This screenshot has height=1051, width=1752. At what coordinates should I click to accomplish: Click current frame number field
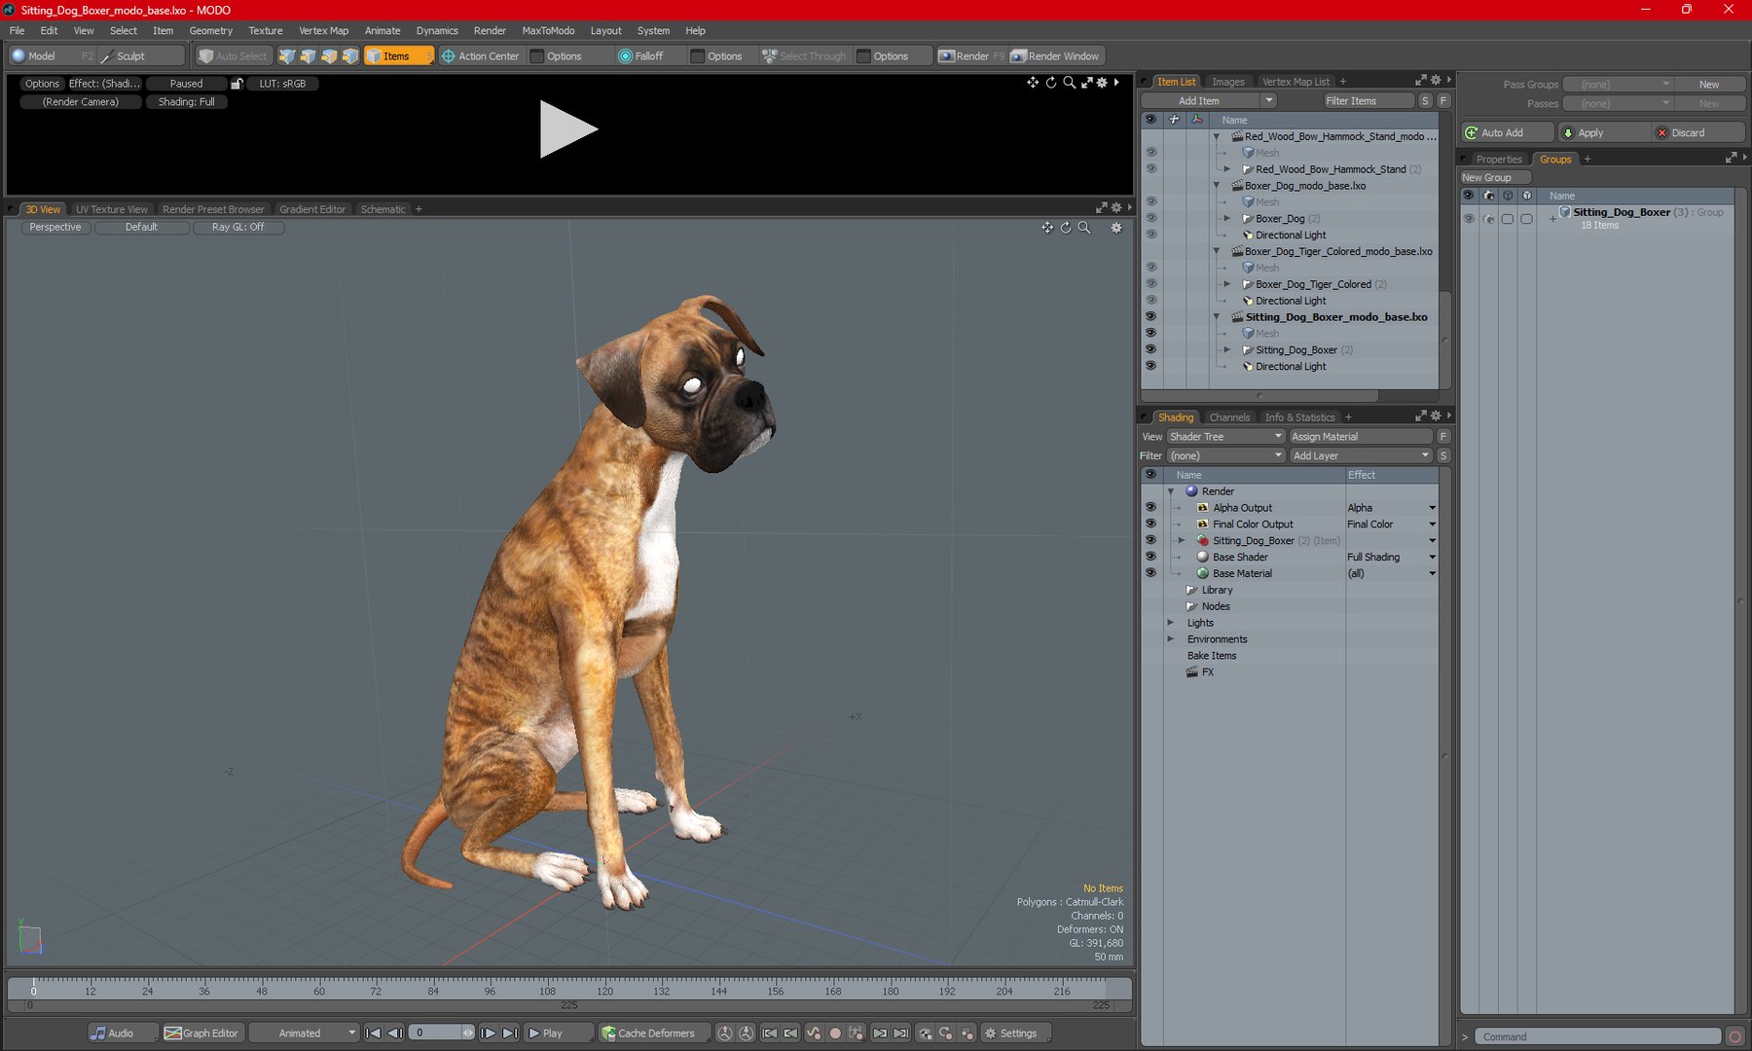pos(436,1033)
